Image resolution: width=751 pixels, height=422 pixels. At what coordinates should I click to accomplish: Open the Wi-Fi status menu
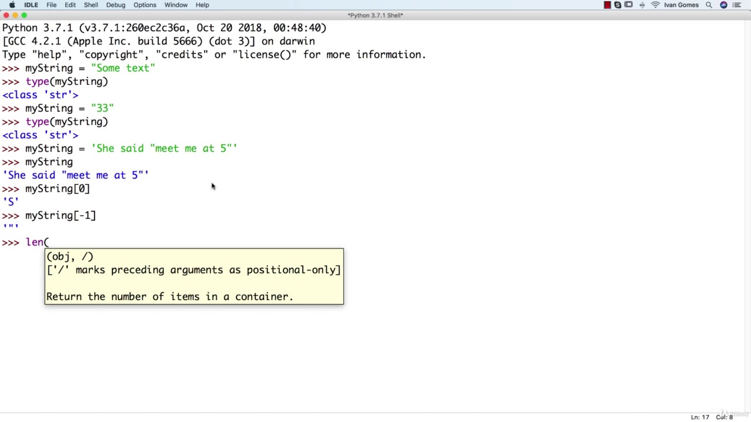tap(655, 5)
